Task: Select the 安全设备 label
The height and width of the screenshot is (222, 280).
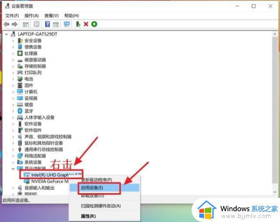Action: coord(33,41)
